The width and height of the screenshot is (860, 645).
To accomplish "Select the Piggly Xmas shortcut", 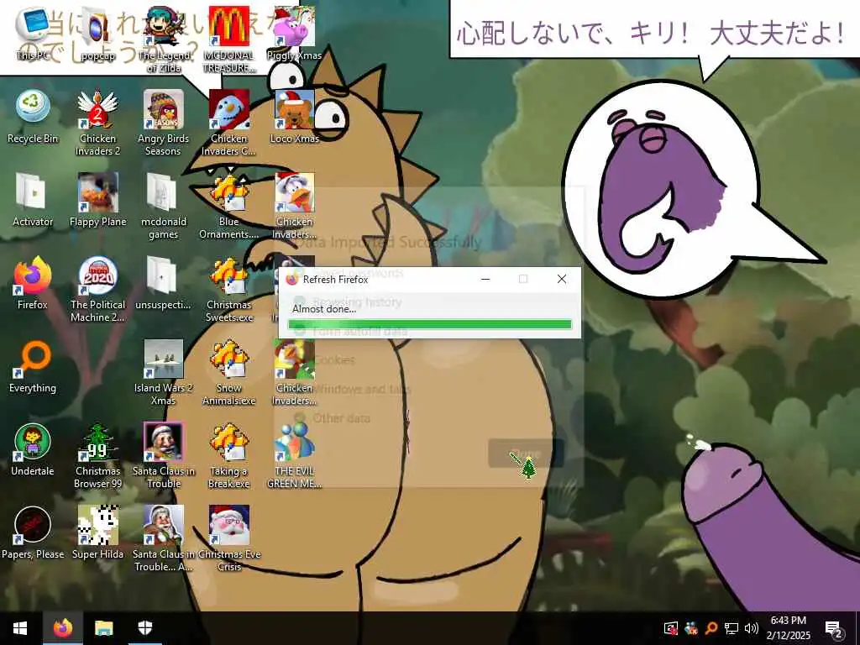I will pos(295,33).
